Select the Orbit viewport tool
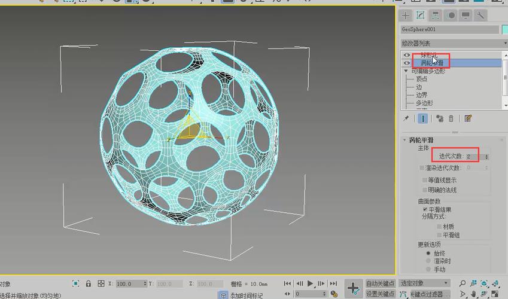 (484, 294)
